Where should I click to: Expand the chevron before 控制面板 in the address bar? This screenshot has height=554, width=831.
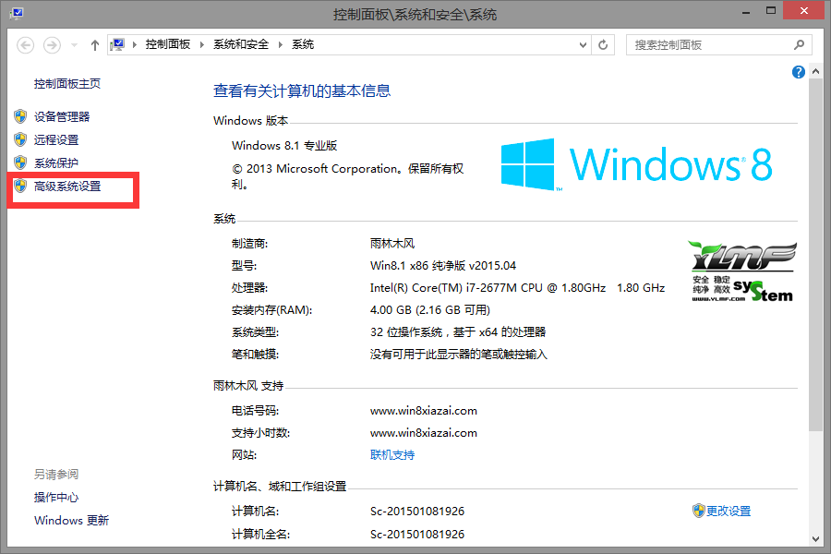pos(135,44)
